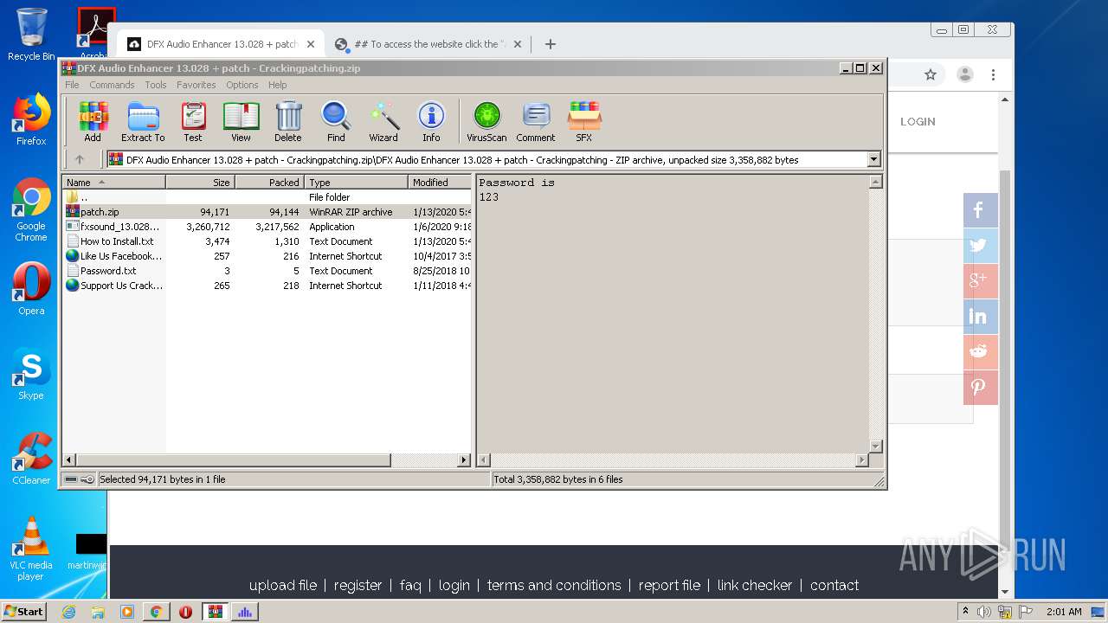Sort file list by Packed column
The width and height of the screenshot is (1108, 623).
click(269, 183)
